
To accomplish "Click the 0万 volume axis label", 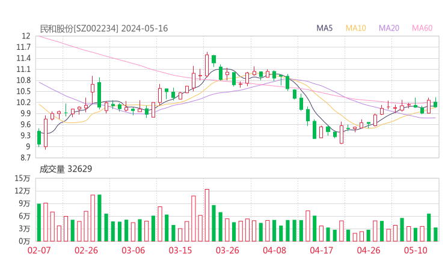I will tap(25, 241).
